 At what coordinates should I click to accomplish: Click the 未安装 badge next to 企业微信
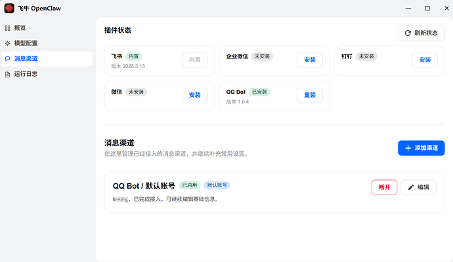(262, 56)
